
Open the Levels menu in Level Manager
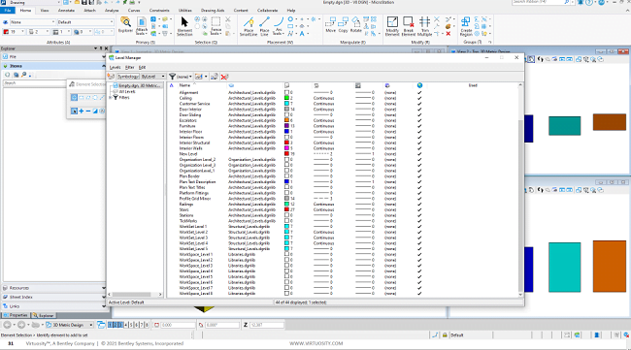pyautogui.click(x=115, y=67)
